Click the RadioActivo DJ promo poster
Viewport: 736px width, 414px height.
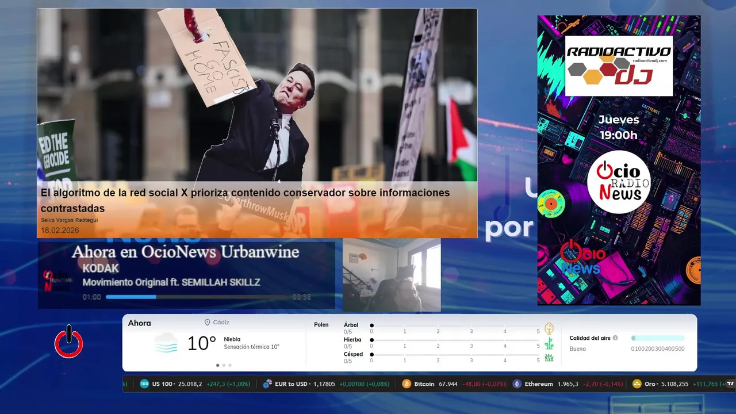(x=619, y=160)
